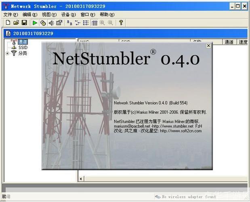Toggle auto-configure gear icon in toolbar
The width and height of the screenshot is (250, 202).
pyautogui.click(x=43, y=23)
